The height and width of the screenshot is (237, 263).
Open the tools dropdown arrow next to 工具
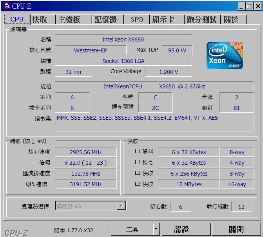[156, 229]
